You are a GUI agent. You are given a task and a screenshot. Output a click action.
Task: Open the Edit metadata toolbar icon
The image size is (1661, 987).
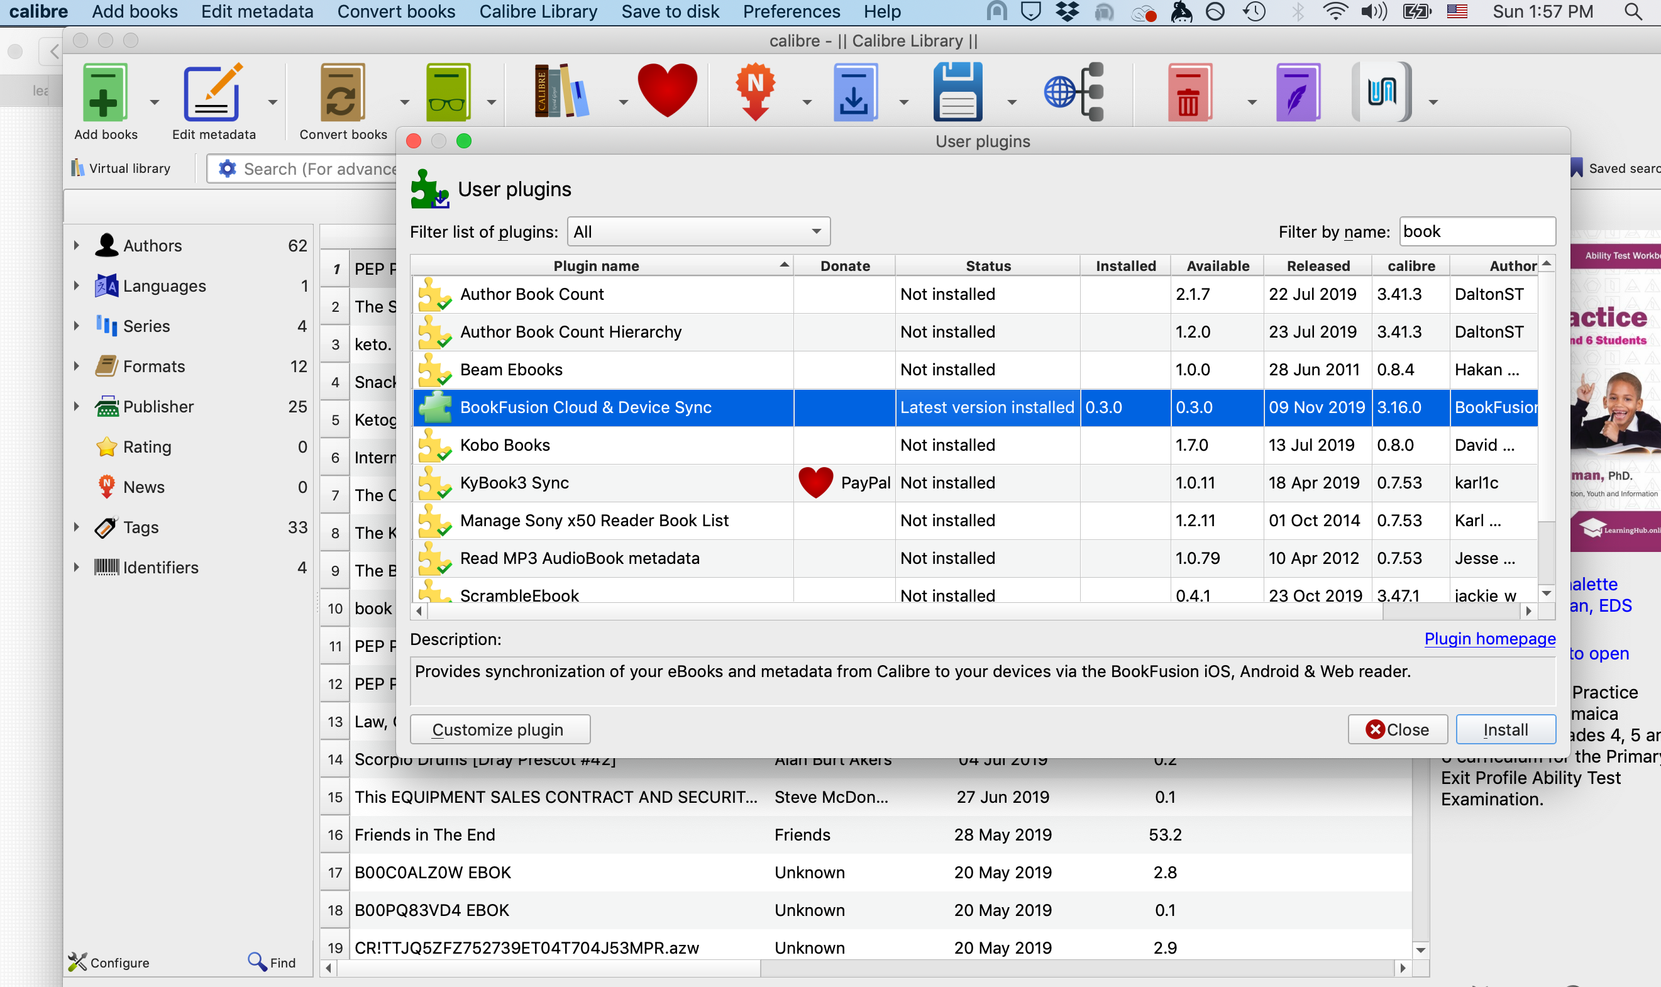[x=212, y=93]
